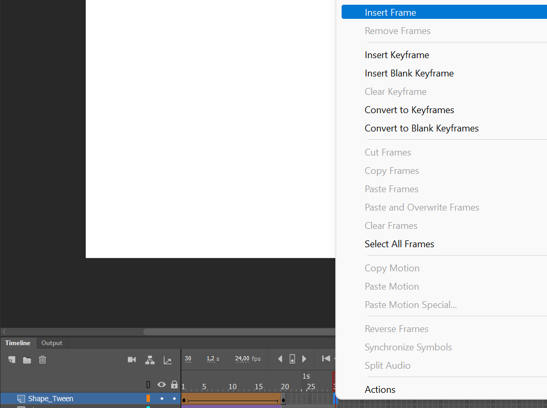Viewport: 547px width, 408px height.
Task: Click the elapsed time 1,2 s value
Action: pos(213,358)
